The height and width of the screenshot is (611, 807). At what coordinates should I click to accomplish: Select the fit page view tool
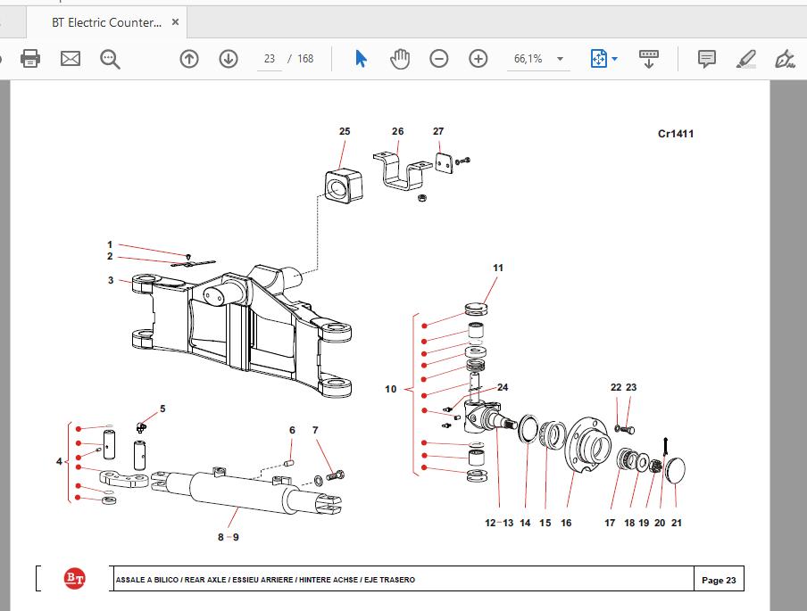tap(599, 59)
